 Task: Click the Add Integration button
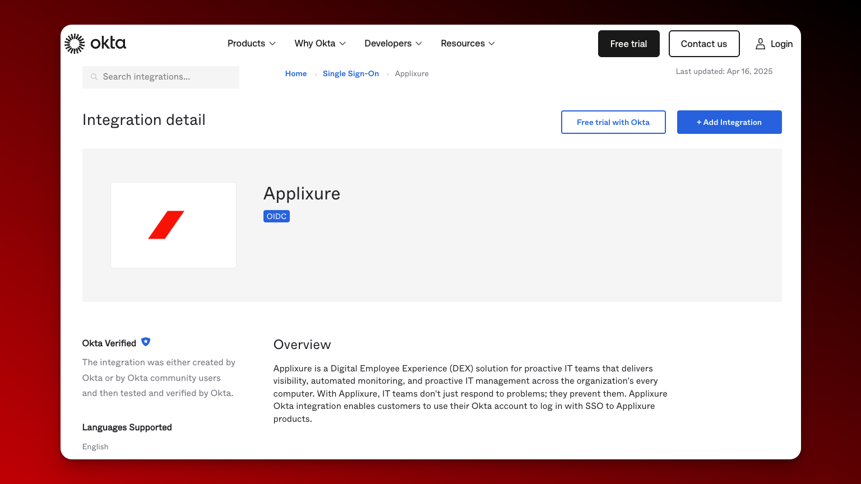(x=729, y=122)
